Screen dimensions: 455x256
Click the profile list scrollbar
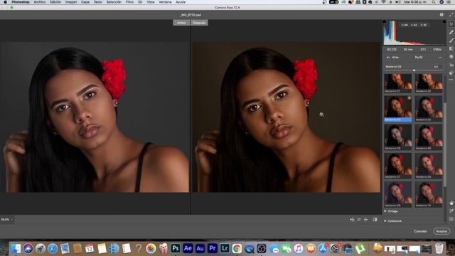point(445,144)
